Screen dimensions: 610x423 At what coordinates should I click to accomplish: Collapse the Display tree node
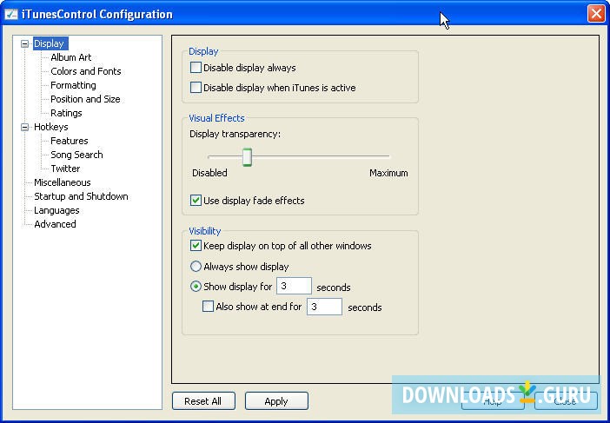tap(25, 43)
